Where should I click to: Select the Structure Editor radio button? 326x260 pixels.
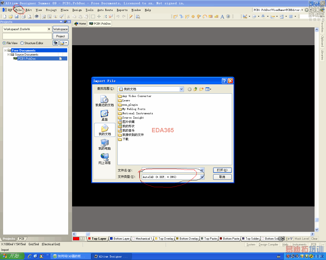point(22,43)
